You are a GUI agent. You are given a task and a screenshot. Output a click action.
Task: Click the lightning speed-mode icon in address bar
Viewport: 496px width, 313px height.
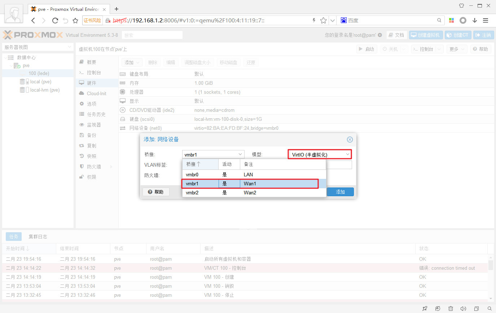314,21
